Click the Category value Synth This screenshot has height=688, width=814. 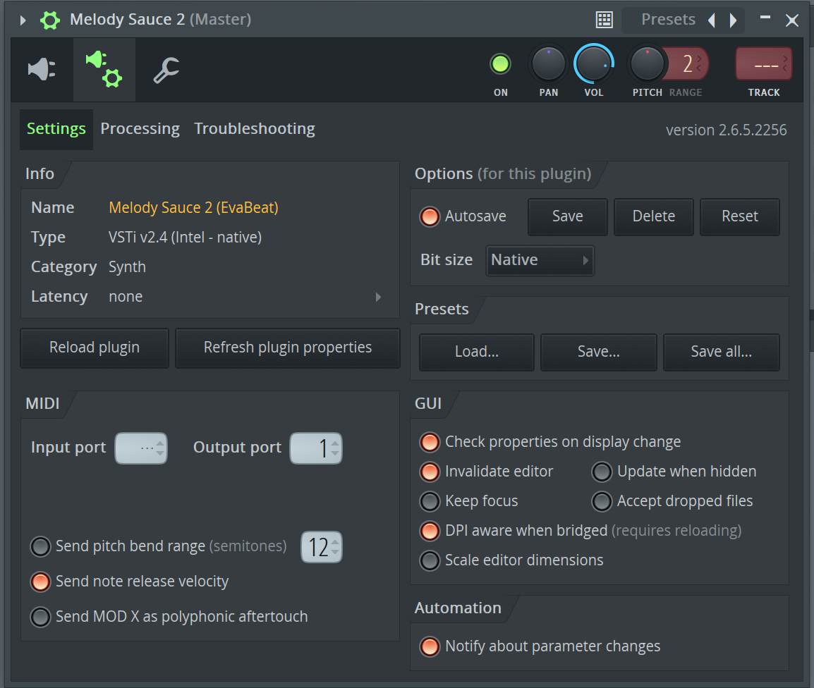[127, 266]
